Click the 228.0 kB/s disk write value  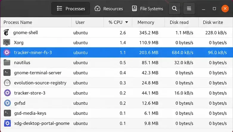pyautogui.click(x=216, y=33)
